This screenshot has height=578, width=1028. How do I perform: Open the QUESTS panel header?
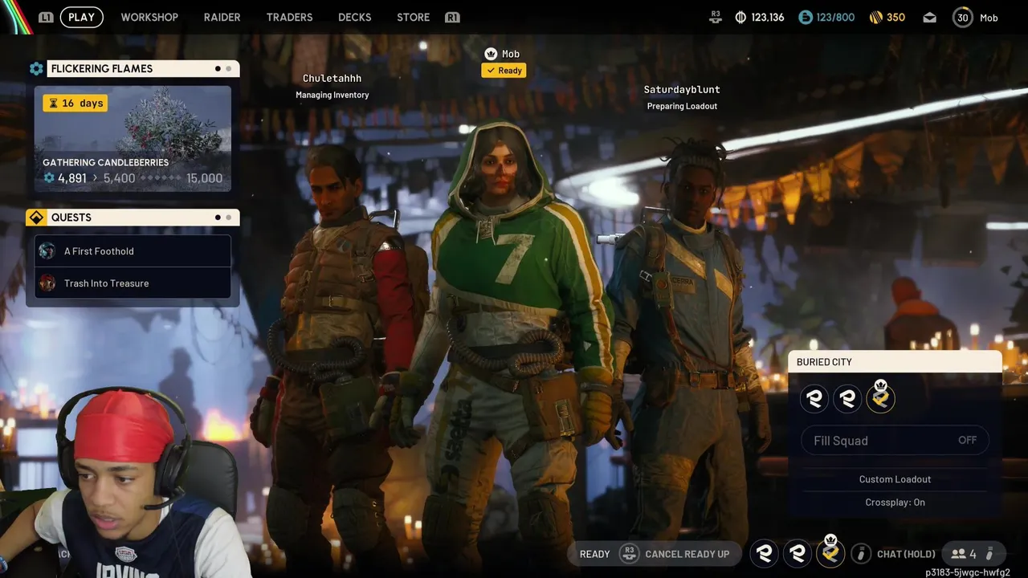pos(143,218)
